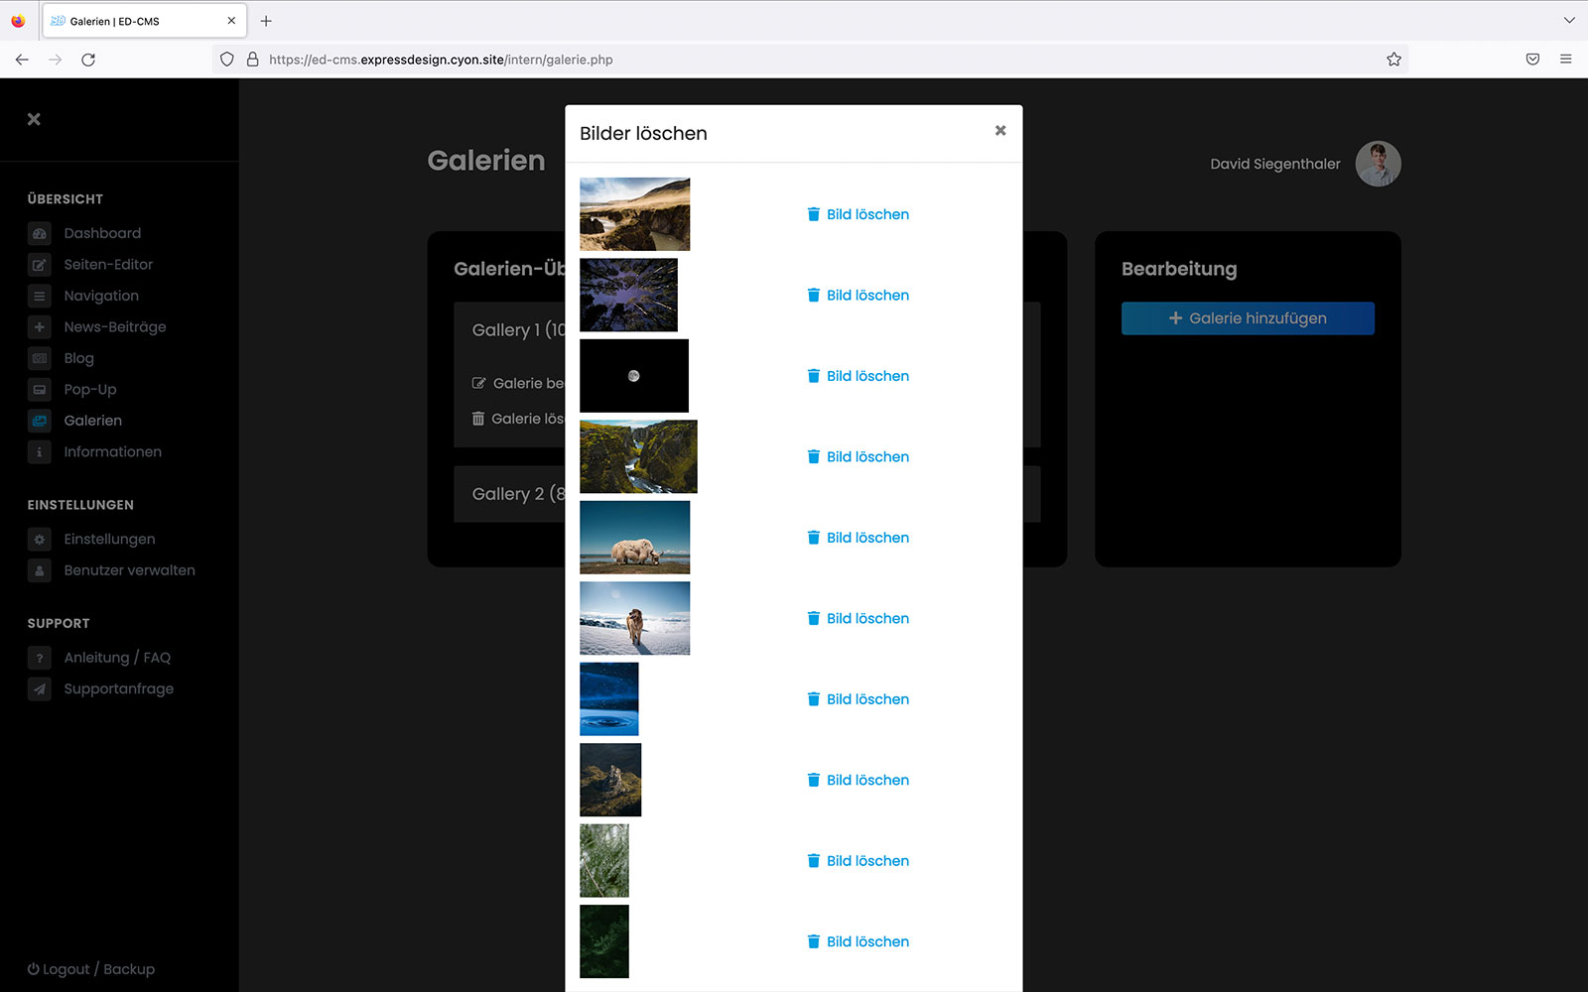
Task: Click the Informationen sidebar icon
Action: 40,452
